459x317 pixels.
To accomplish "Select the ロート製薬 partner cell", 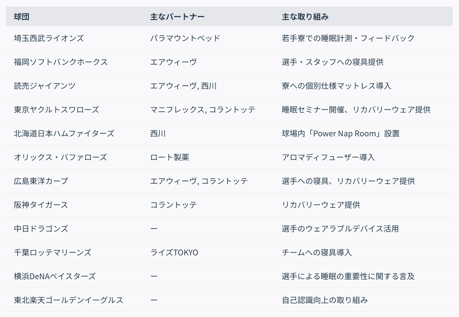I will pyautogui.click(x=169, y=157).
